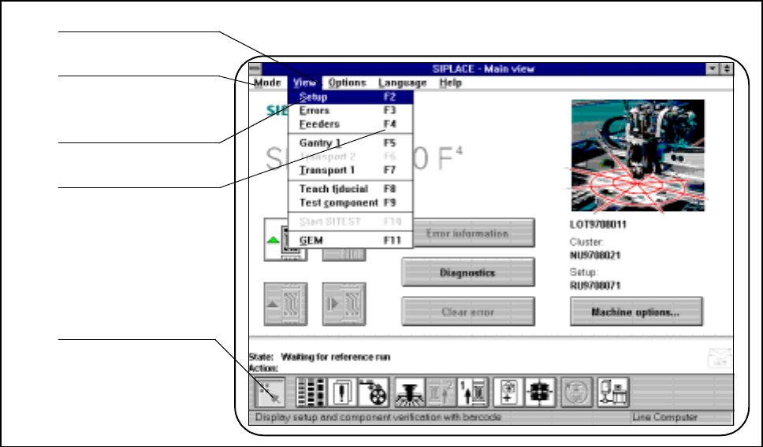Open the window system menu box
This screenshot has width=763, height=447.
click(x=255, y=69)
